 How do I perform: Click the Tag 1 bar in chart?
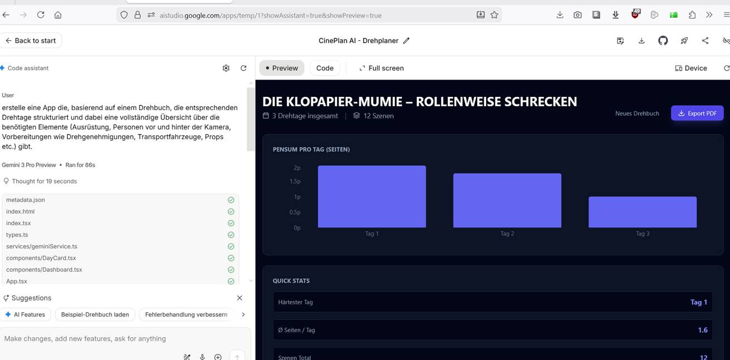372,196
